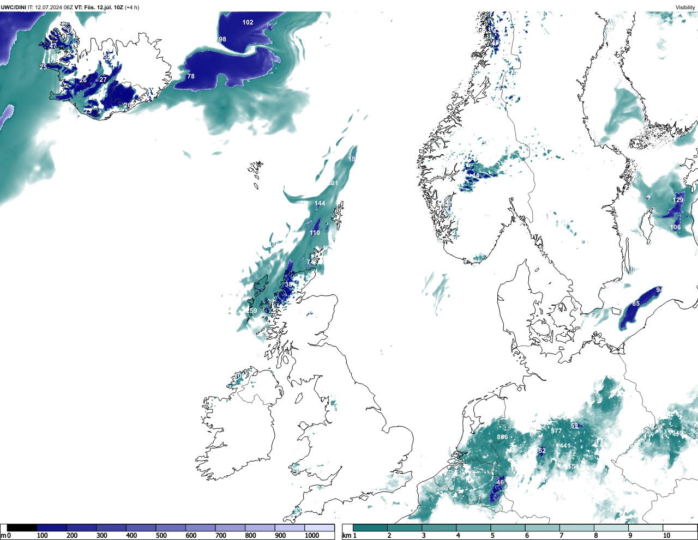Click the 9–10 km white legend segment
This screenshot has width=698, height=540.
coord(646,527)
